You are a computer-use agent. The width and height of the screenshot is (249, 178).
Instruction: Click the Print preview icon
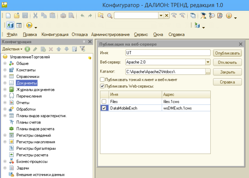point(71,16)
